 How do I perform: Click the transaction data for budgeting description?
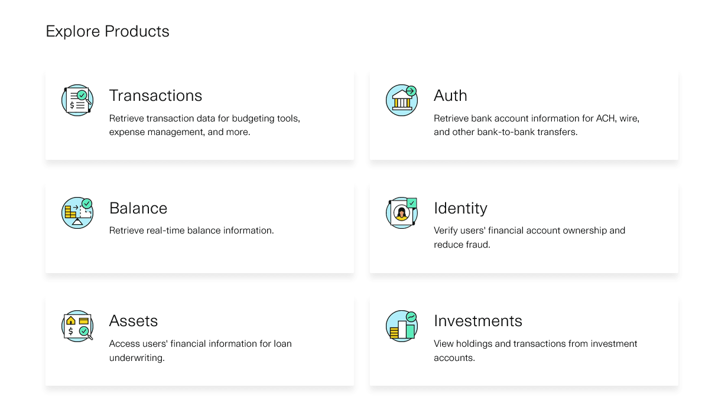tap(204, 125)
